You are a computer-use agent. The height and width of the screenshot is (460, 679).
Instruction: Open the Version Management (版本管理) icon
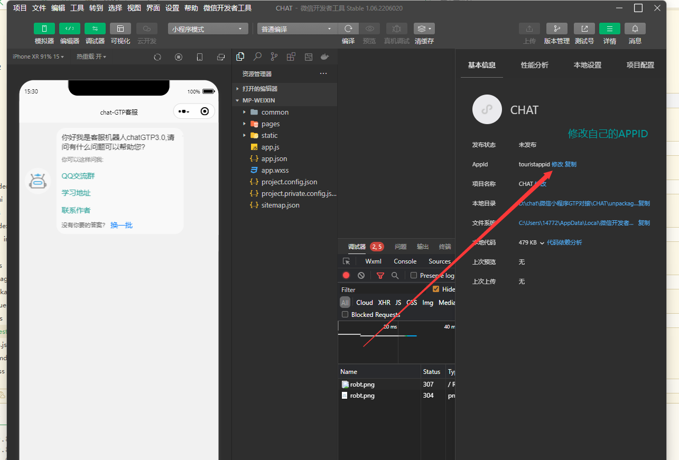(556, 29)
